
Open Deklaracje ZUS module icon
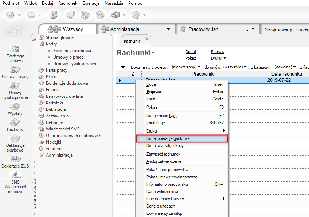(x=15, y=159)
